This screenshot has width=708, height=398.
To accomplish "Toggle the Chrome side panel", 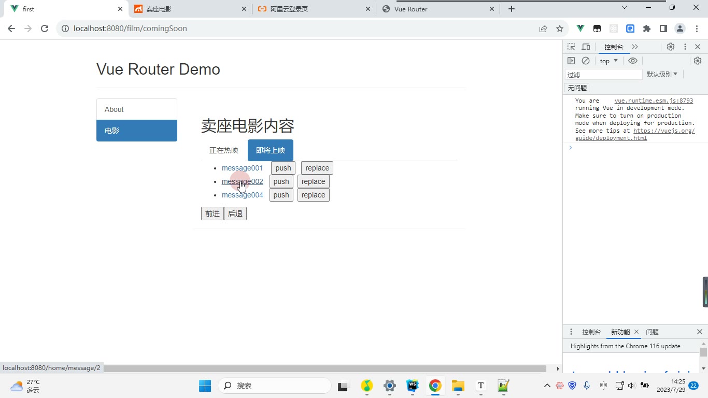I will (663, 29).
